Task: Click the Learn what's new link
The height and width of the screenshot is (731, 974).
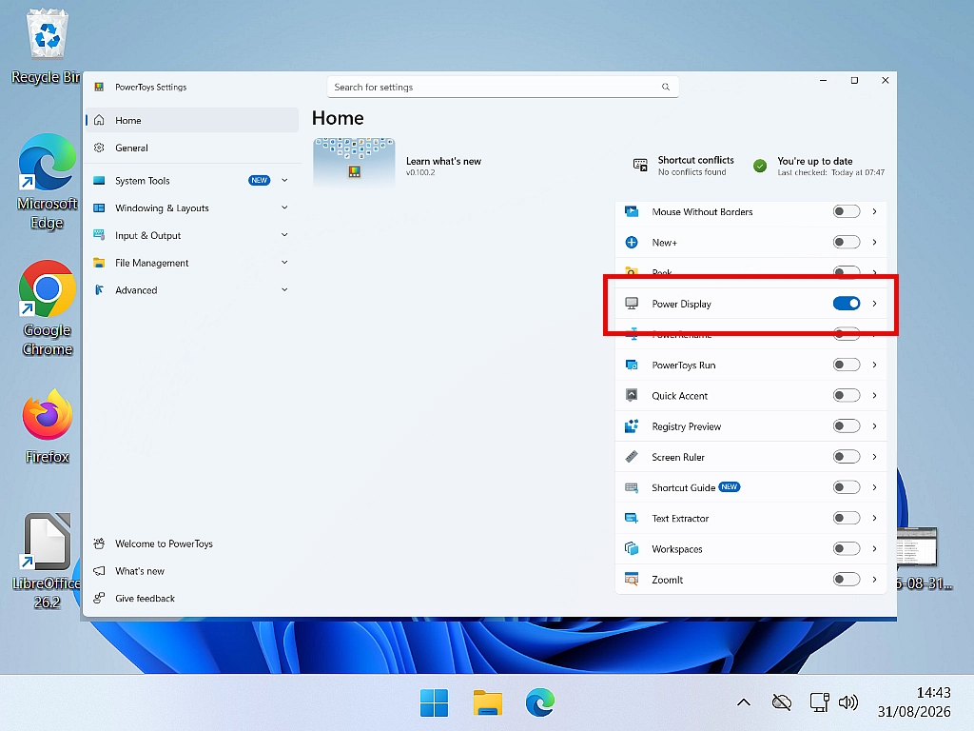Action: pyautogui.click(x=443, y=161)
